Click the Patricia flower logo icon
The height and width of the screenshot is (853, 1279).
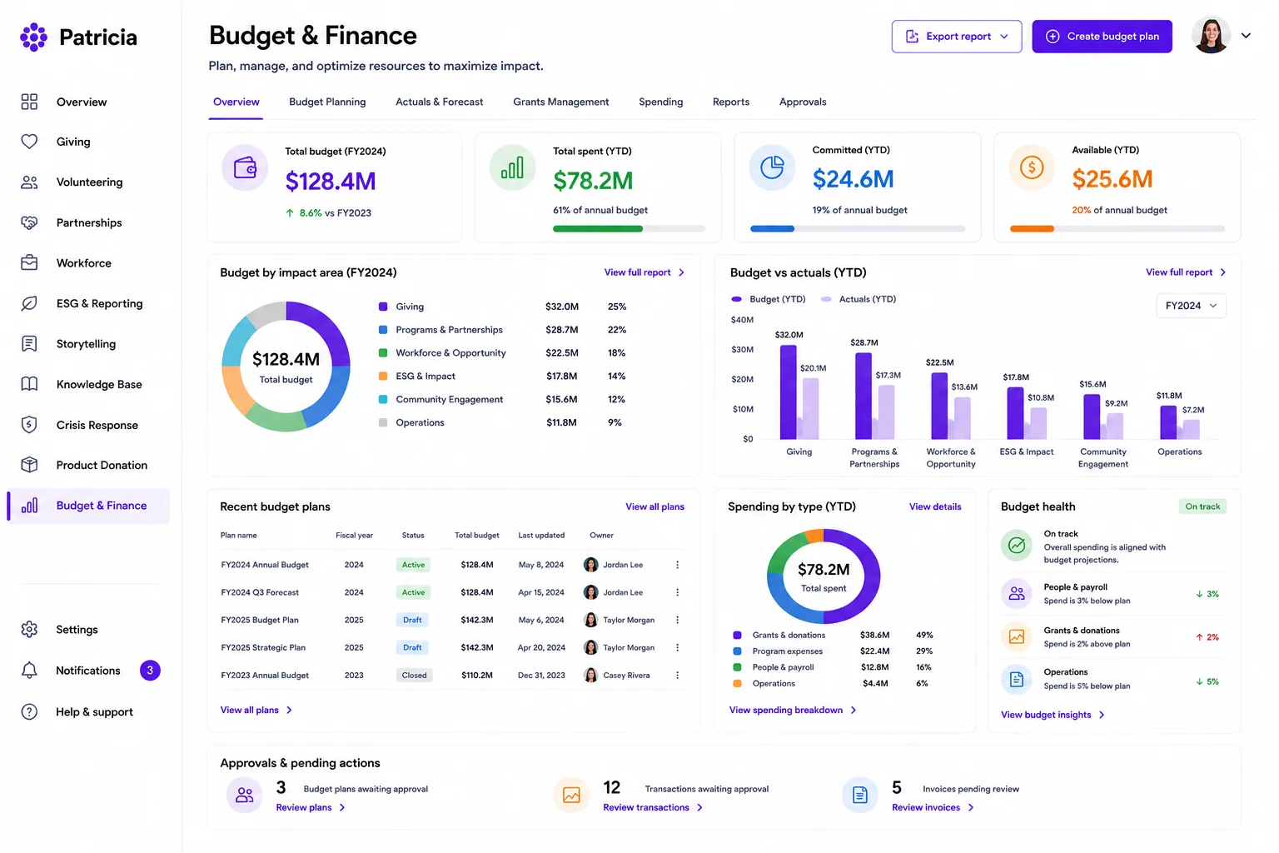click(33, 37)
